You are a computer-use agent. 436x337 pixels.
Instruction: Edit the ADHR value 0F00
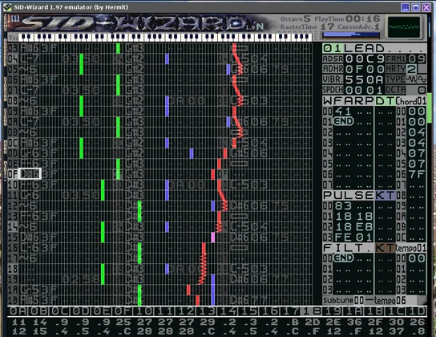click(365, 69)
